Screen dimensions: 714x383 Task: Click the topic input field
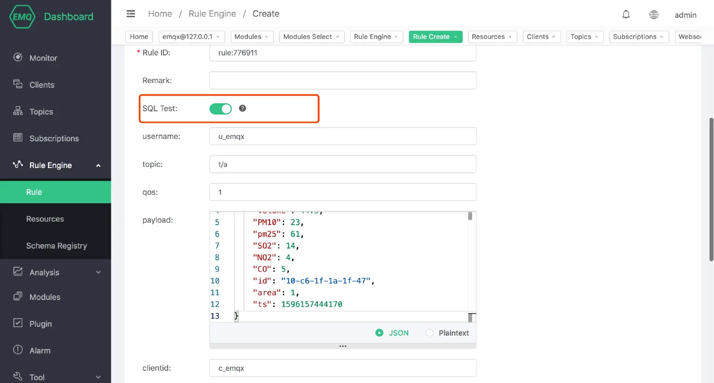point(343,164)
